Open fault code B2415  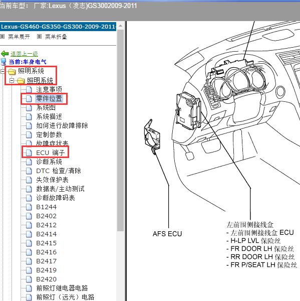click(46, 243)
